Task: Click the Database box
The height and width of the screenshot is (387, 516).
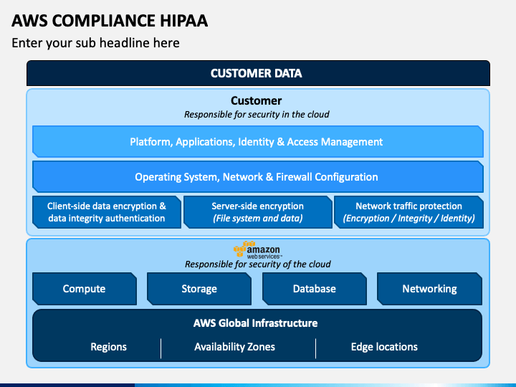Action: click(x=315, y=289)
